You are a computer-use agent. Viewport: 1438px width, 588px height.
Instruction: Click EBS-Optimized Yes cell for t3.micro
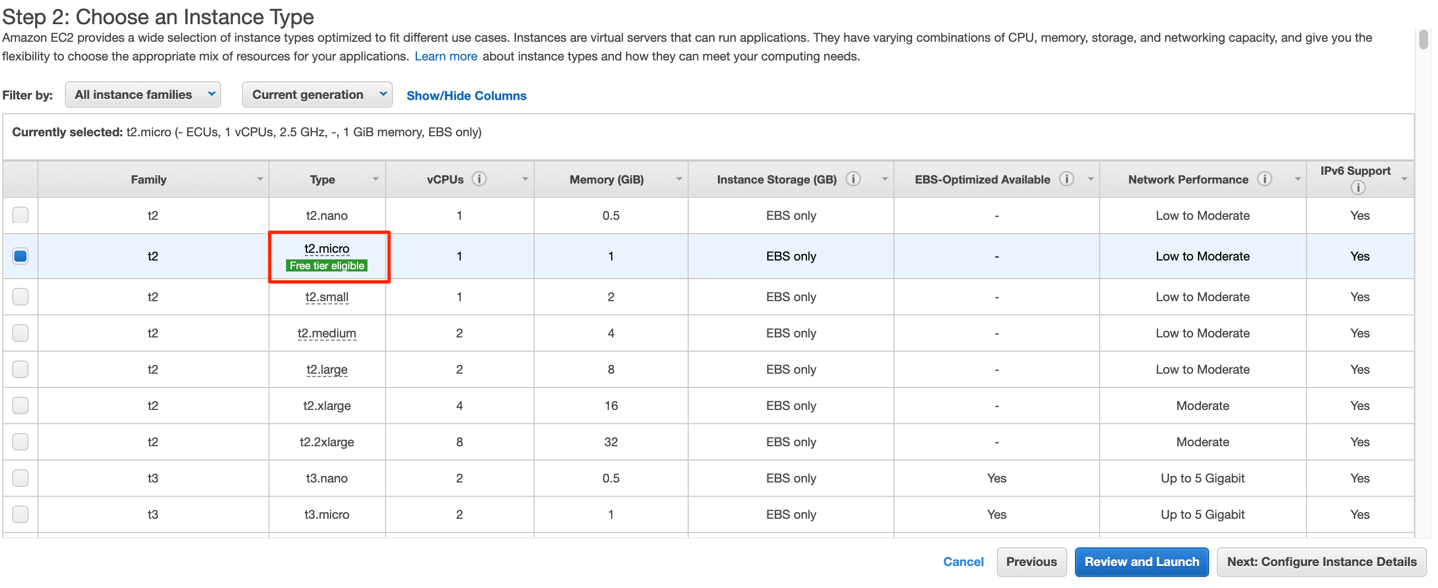pyautogui.click(x=996, y=514)
